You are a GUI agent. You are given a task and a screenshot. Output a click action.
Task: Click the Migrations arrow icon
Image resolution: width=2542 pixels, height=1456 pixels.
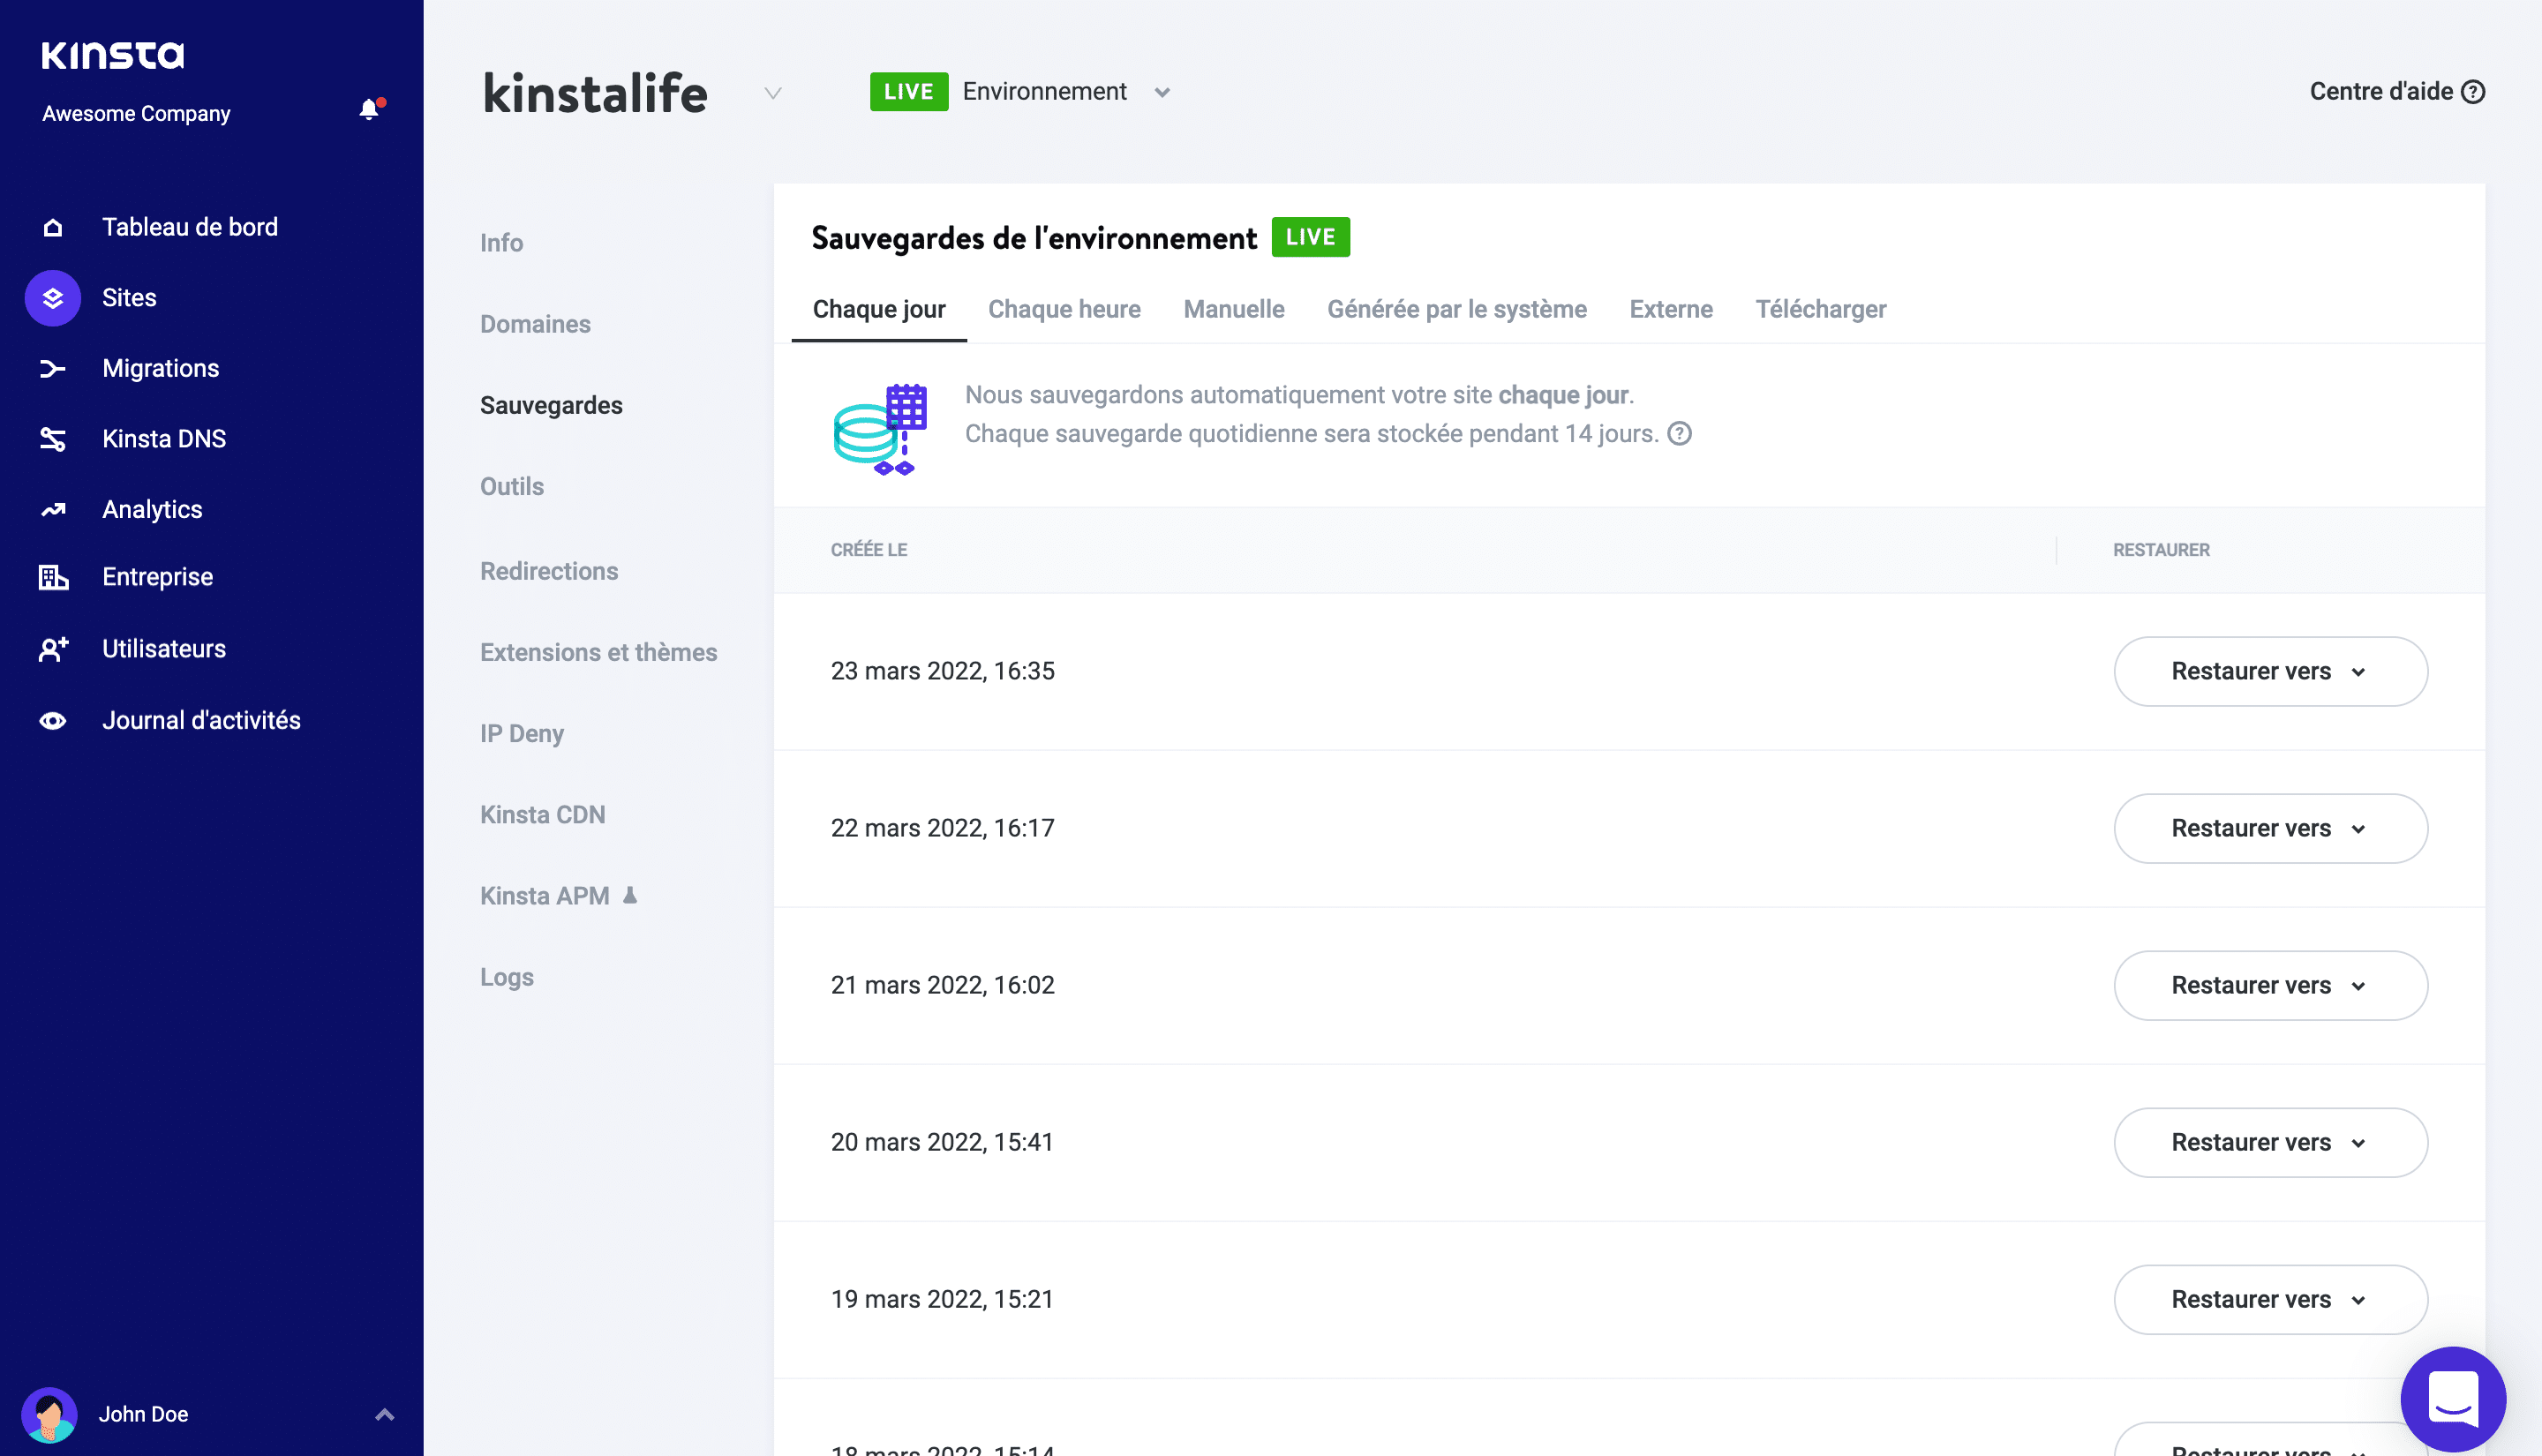click(x=52, y=366)
